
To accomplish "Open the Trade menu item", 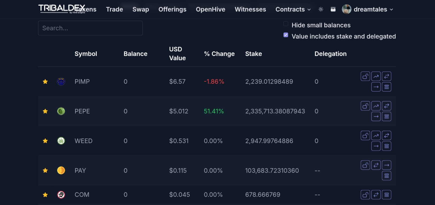I will click(115, 9).
